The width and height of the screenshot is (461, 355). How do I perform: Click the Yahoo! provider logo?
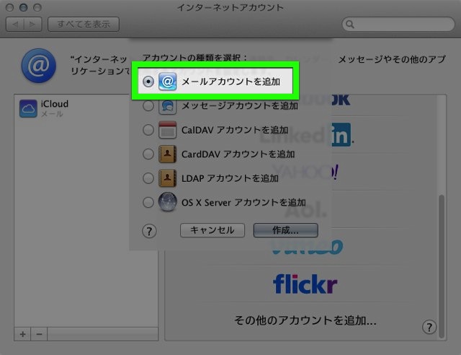(305, 172)
